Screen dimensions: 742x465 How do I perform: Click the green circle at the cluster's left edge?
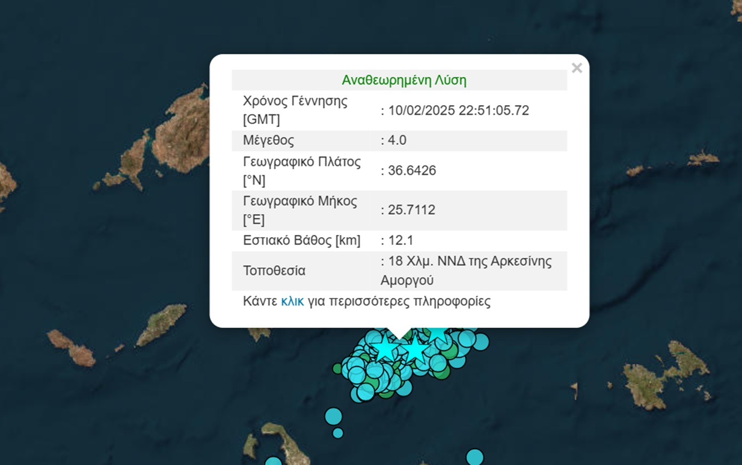pos(337,368)
